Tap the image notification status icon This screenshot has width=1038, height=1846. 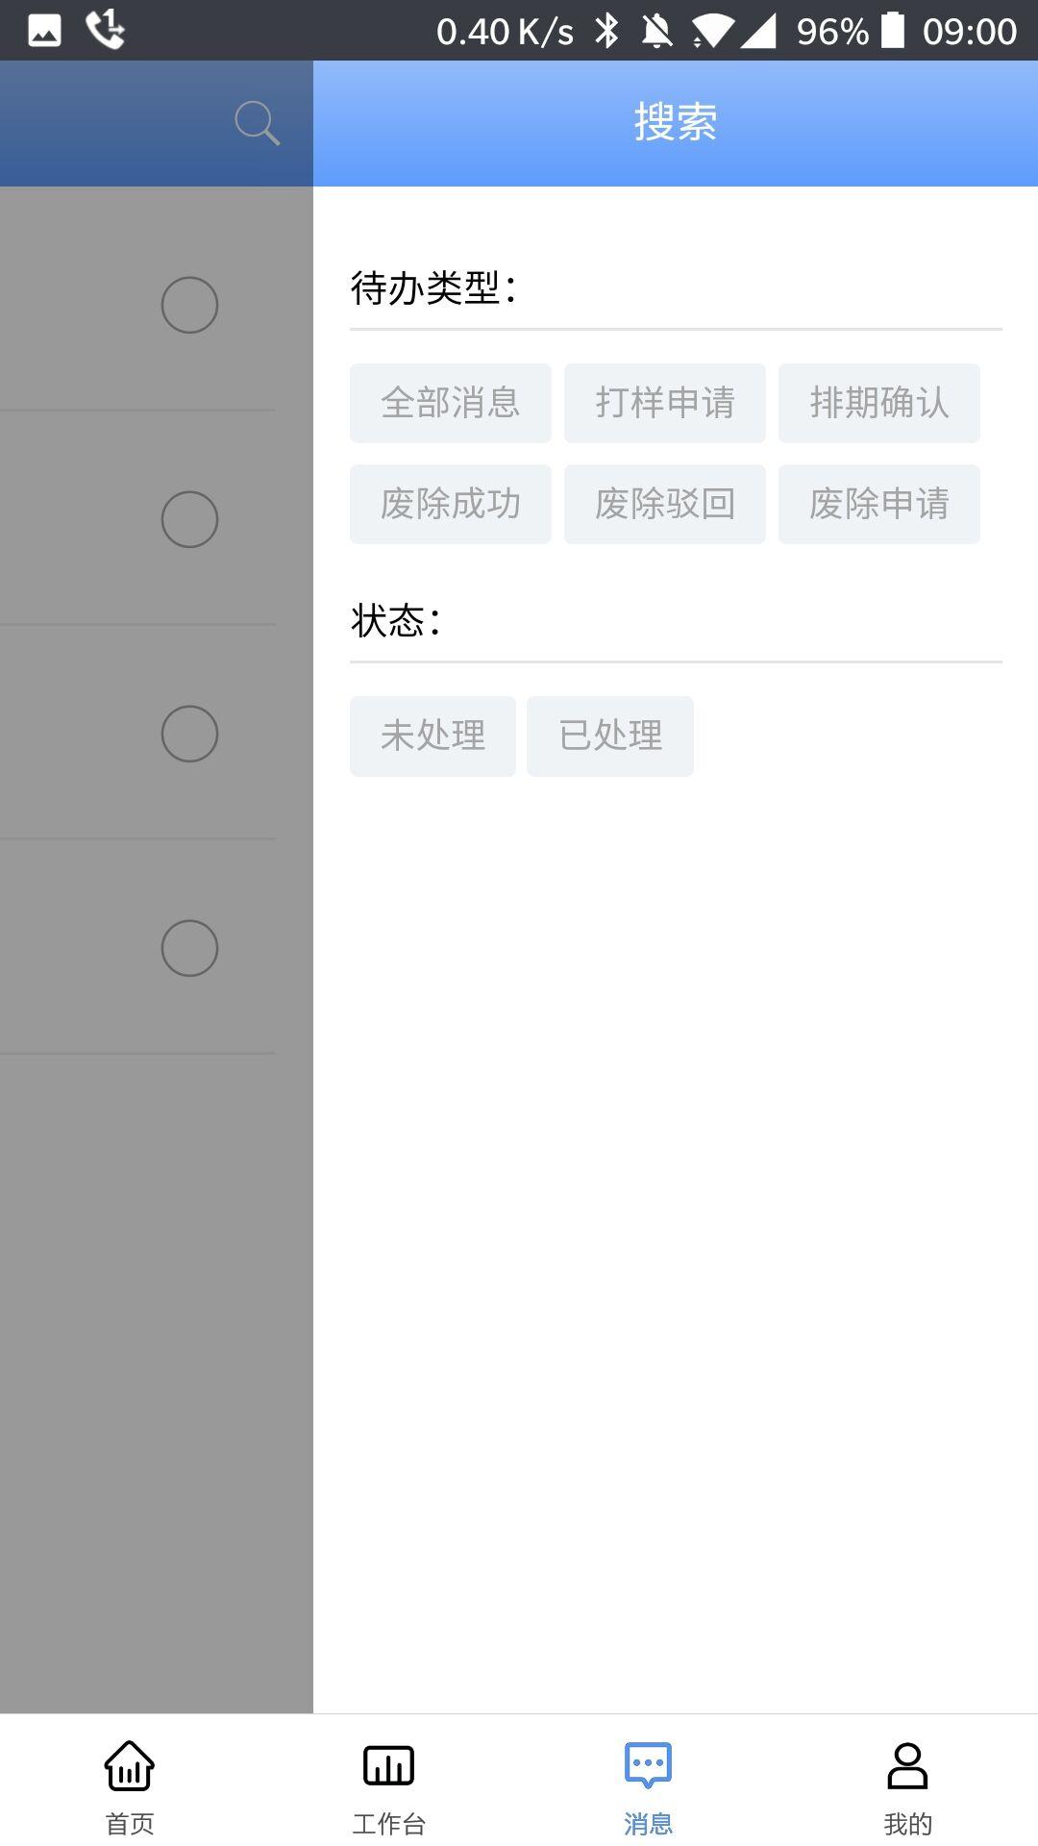click(x=44, y=30)
